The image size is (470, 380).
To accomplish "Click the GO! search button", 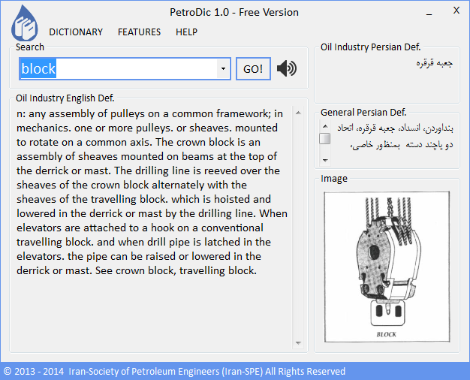I will pos(253,69).
